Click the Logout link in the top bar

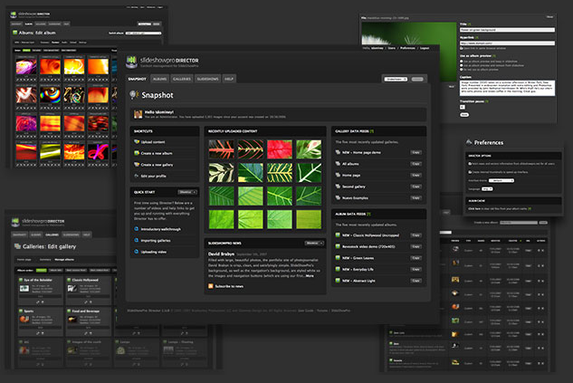(425, 48)
